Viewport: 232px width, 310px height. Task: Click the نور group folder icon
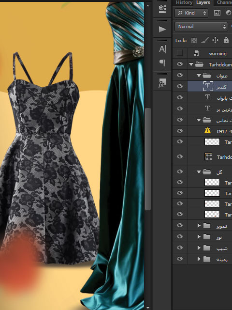pos(207,236)
